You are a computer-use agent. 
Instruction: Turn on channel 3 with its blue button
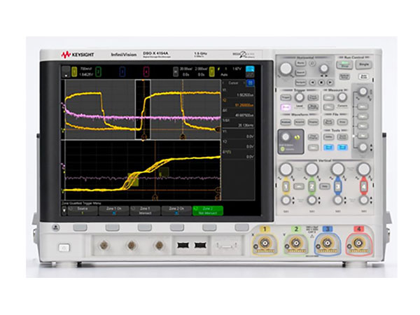pyautogui.click(x=338, y=186)
